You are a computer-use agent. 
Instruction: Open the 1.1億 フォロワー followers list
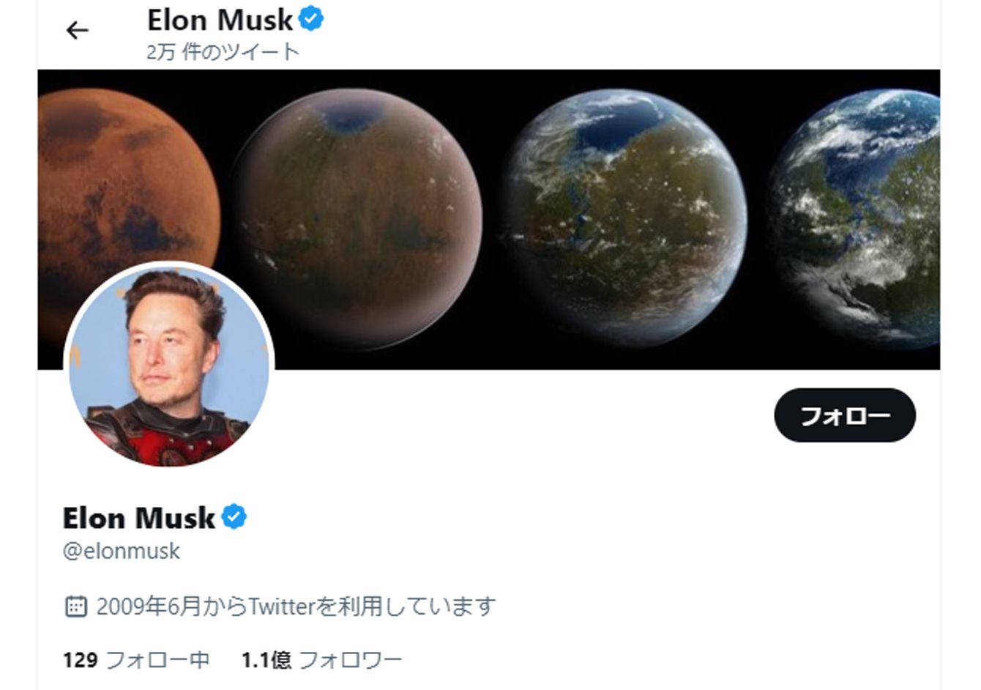coord(322,660)
